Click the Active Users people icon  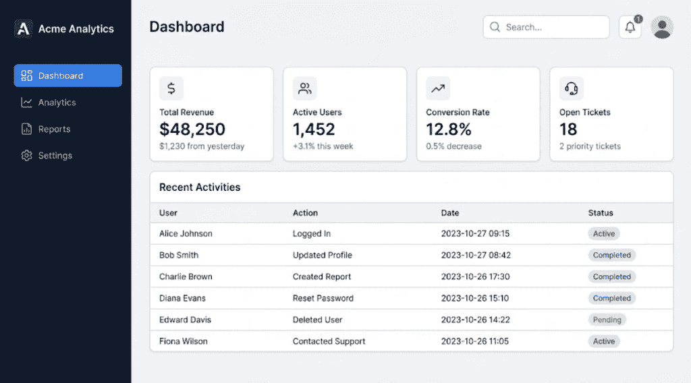point(304,88)
